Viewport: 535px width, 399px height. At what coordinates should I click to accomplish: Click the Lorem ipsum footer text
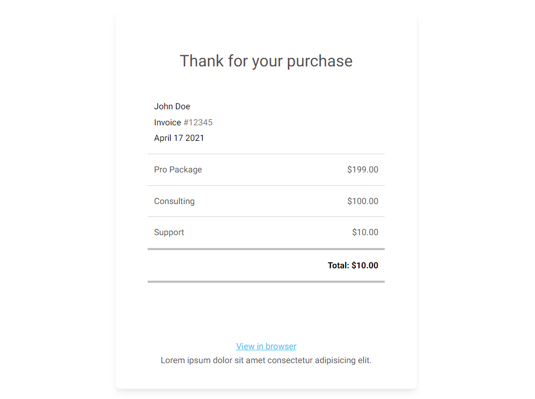pos(266,360)
